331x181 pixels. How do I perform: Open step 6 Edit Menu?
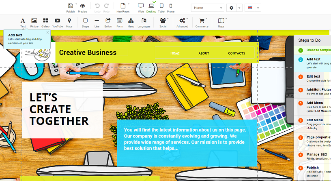(312, 124)
